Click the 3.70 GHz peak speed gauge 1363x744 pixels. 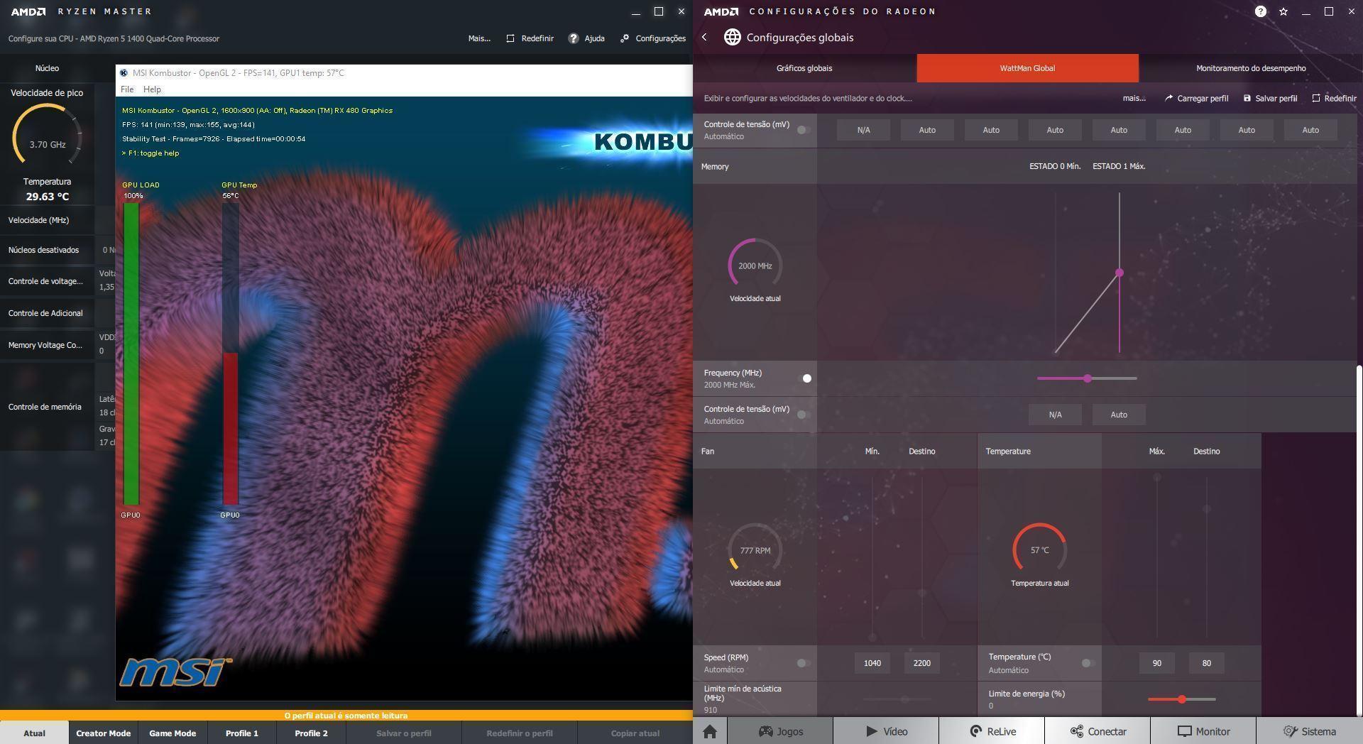coord(47,136)
